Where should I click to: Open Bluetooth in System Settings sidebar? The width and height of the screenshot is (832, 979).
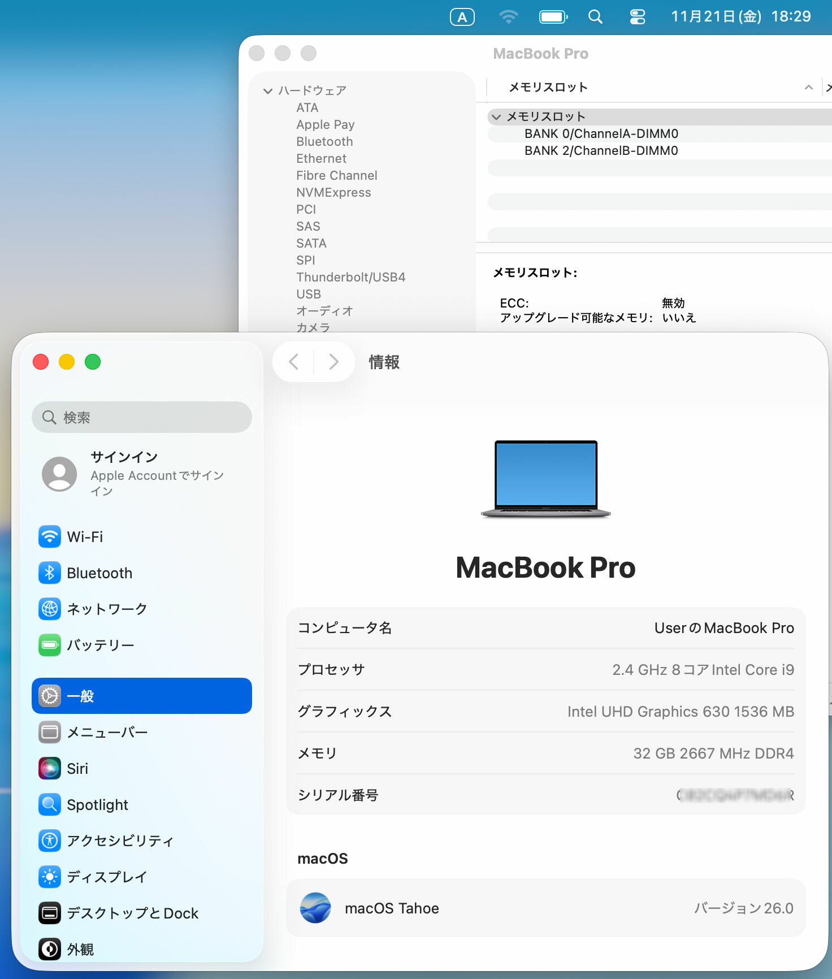[141, 573]
